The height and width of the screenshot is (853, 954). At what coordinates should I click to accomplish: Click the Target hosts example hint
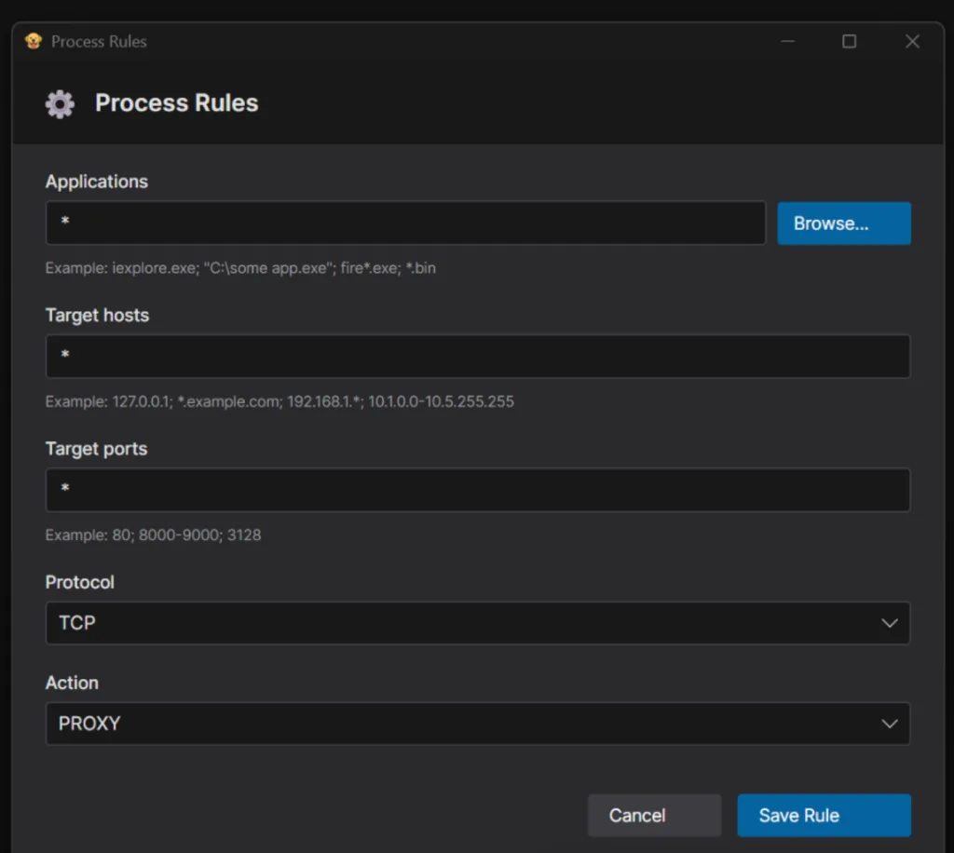tap(279, 401)
